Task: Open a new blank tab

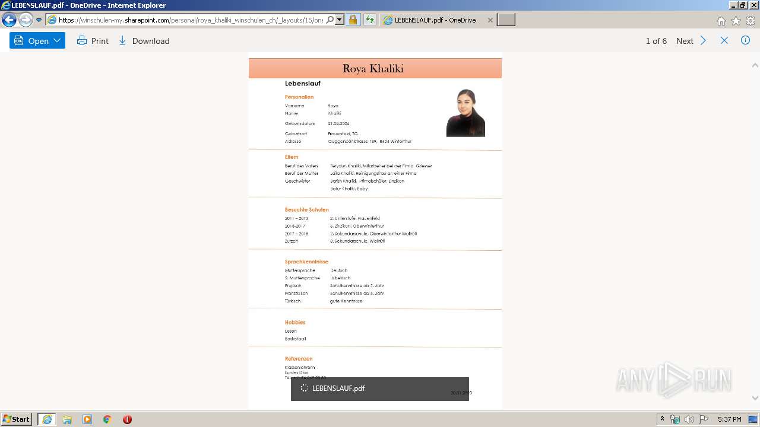Action: tap(506, 20)
